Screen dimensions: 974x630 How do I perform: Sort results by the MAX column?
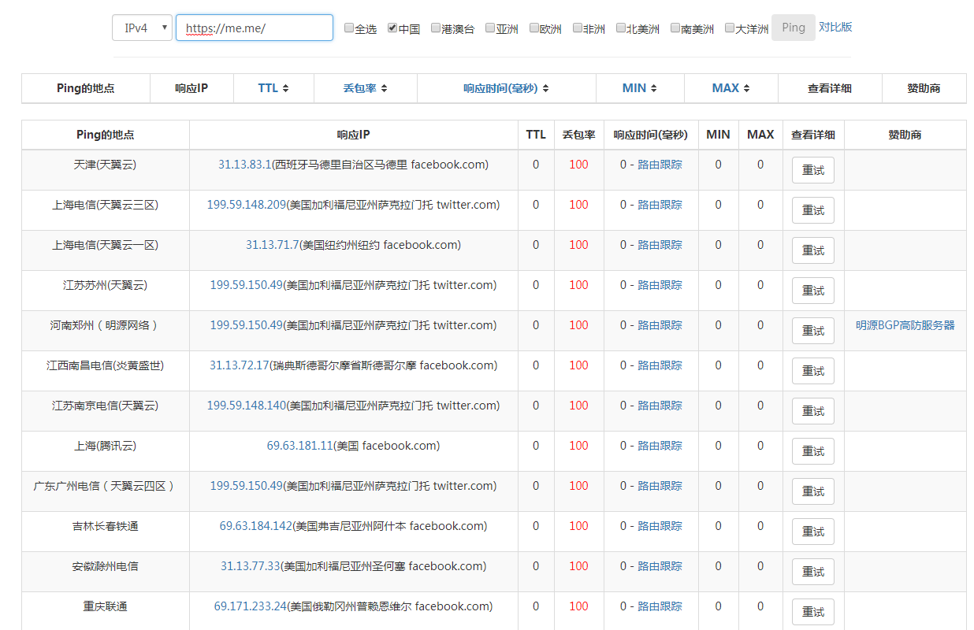click(x=730, y=88)
